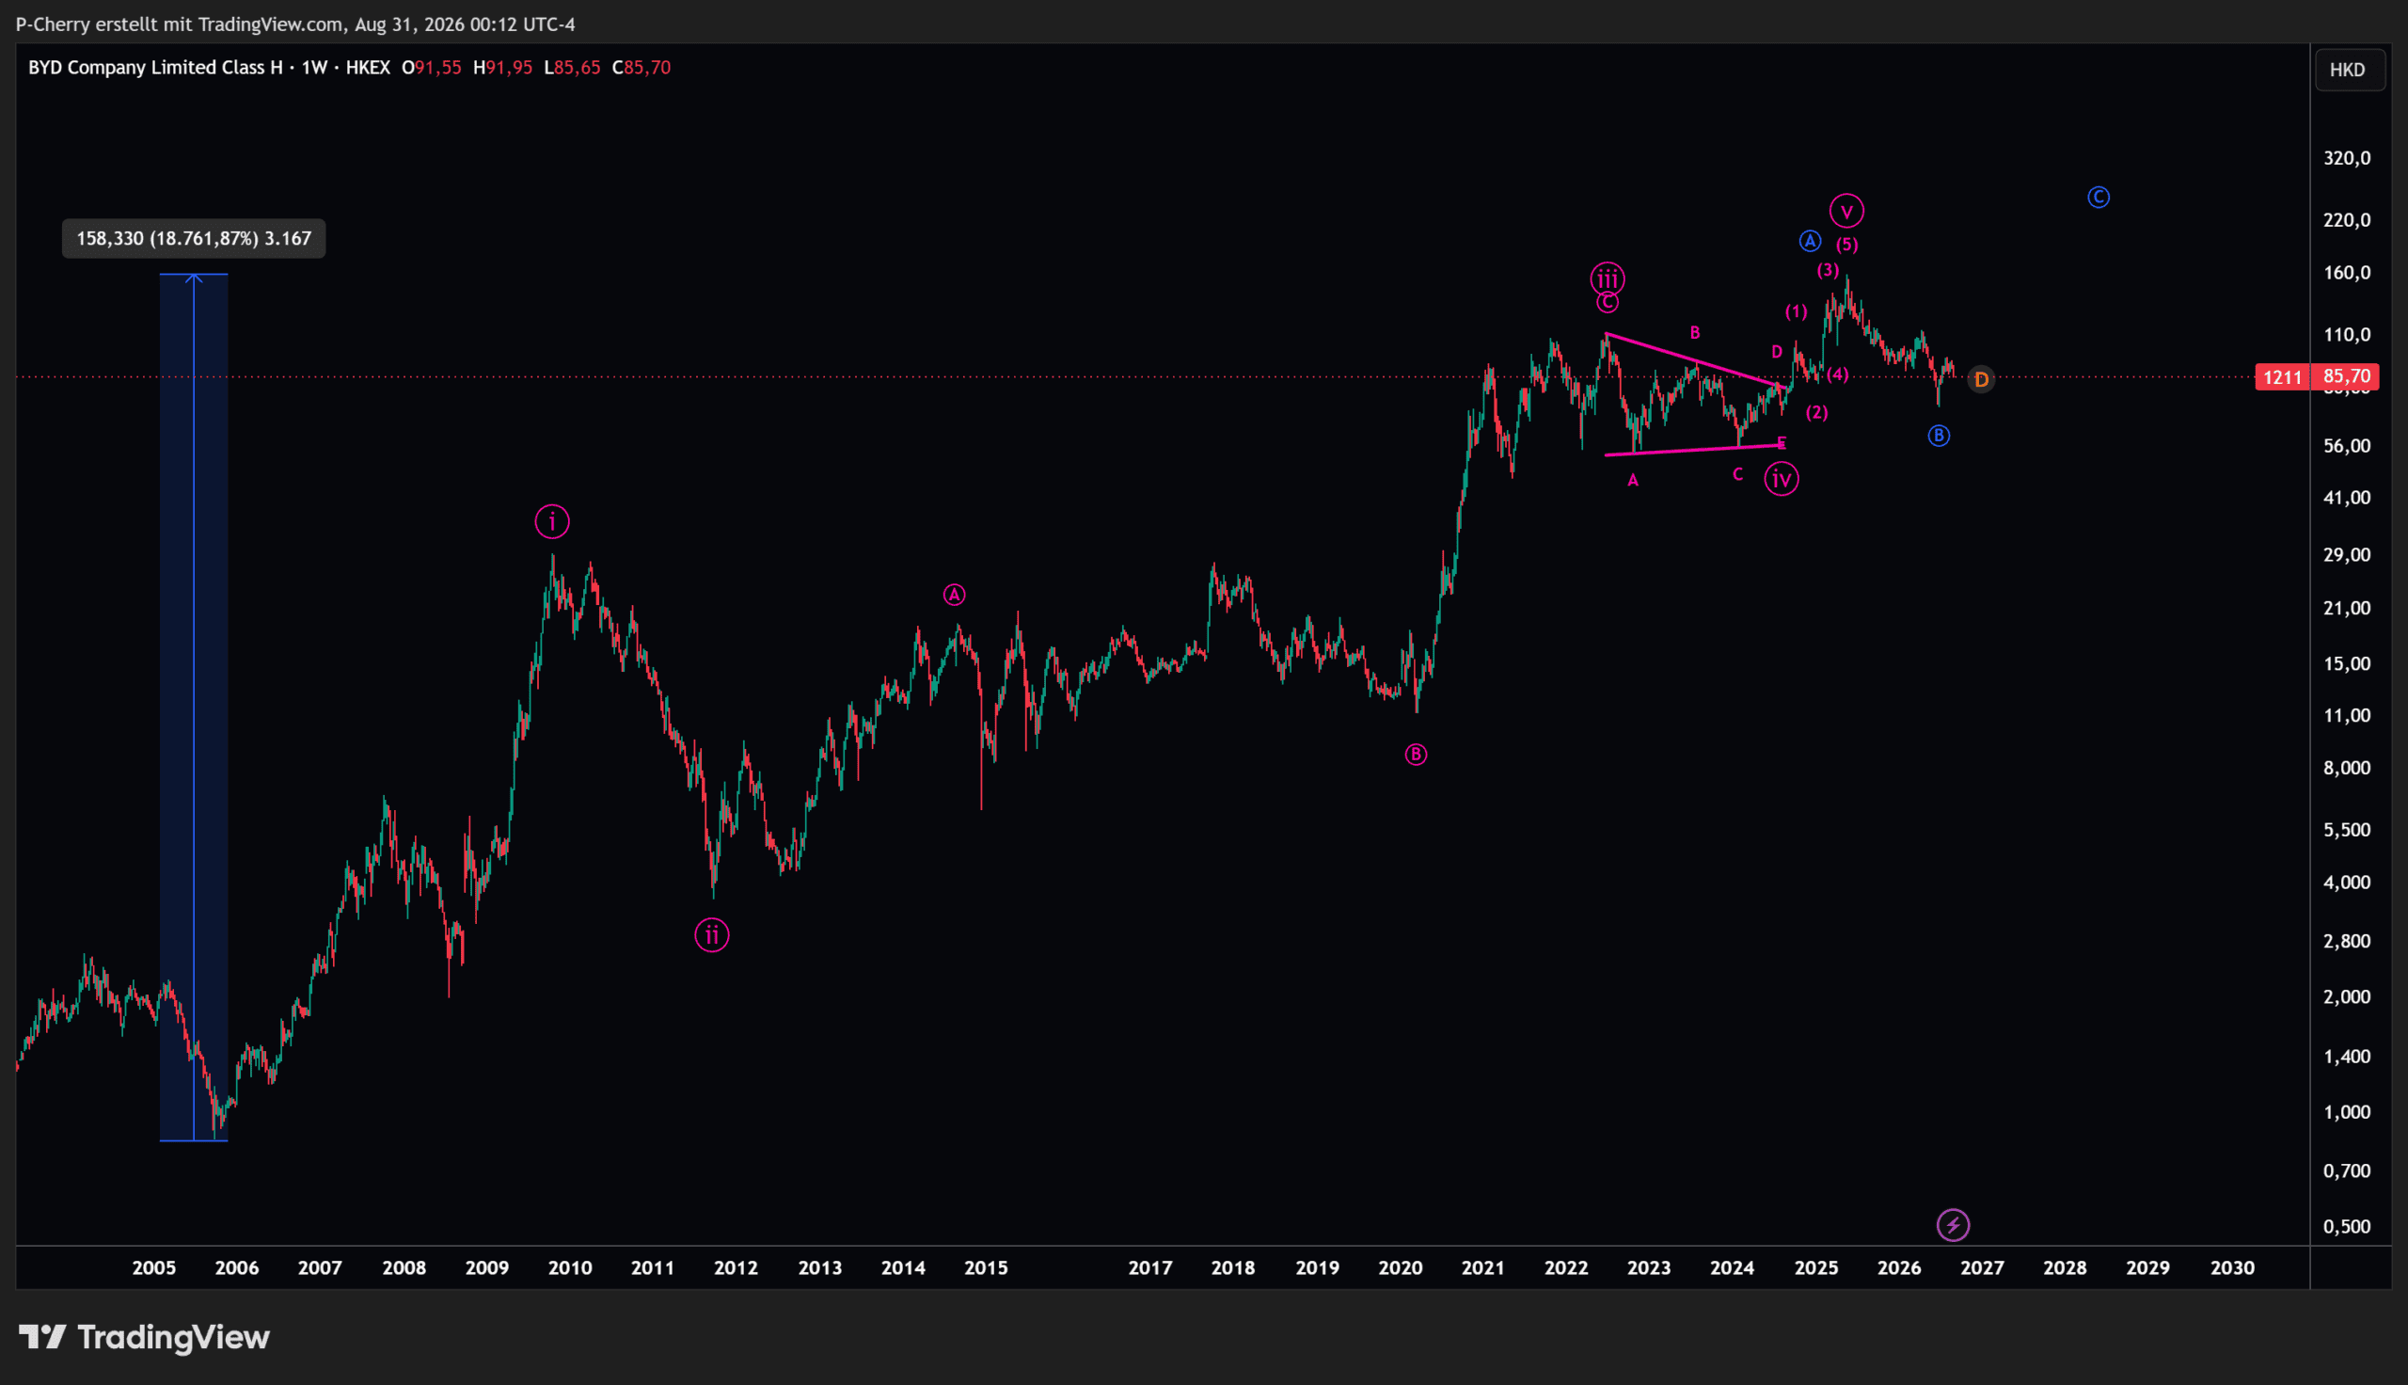Click the 220,0 price axis label
Screen dimensions: 2408x1385
point(2347,220)
